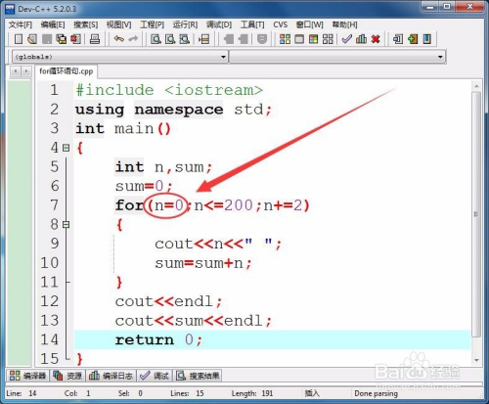Screen dimensions: 489x404
Task: Open the 编辑[E] menu
Action: click(x=53, y=24)
